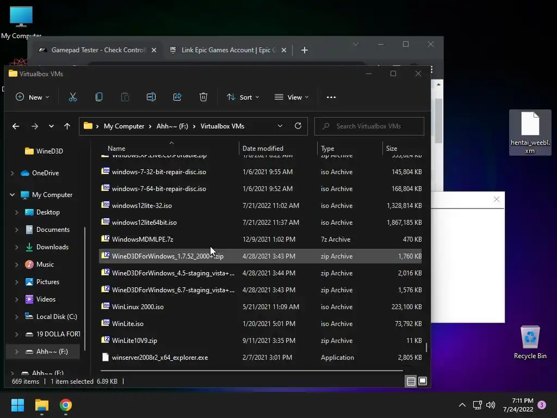557x418 pixels.
Task: Click the Delete trash icon
Action: click(203, 97)
